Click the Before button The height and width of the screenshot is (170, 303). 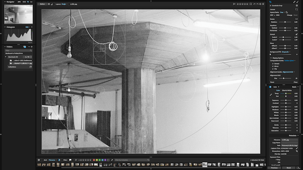coord(42,4)
